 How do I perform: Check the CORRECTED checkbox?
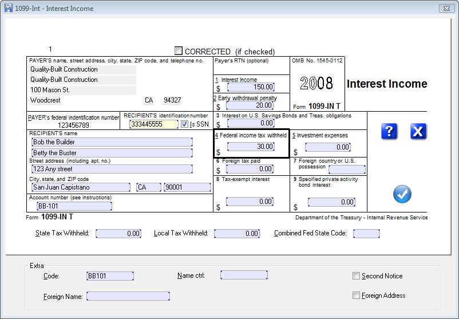[x=178, y=51]
